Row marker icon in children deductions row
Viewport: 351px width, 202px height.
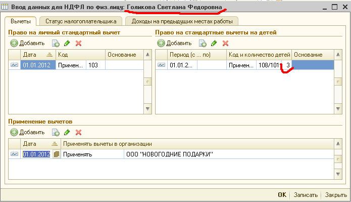point(162,65)
